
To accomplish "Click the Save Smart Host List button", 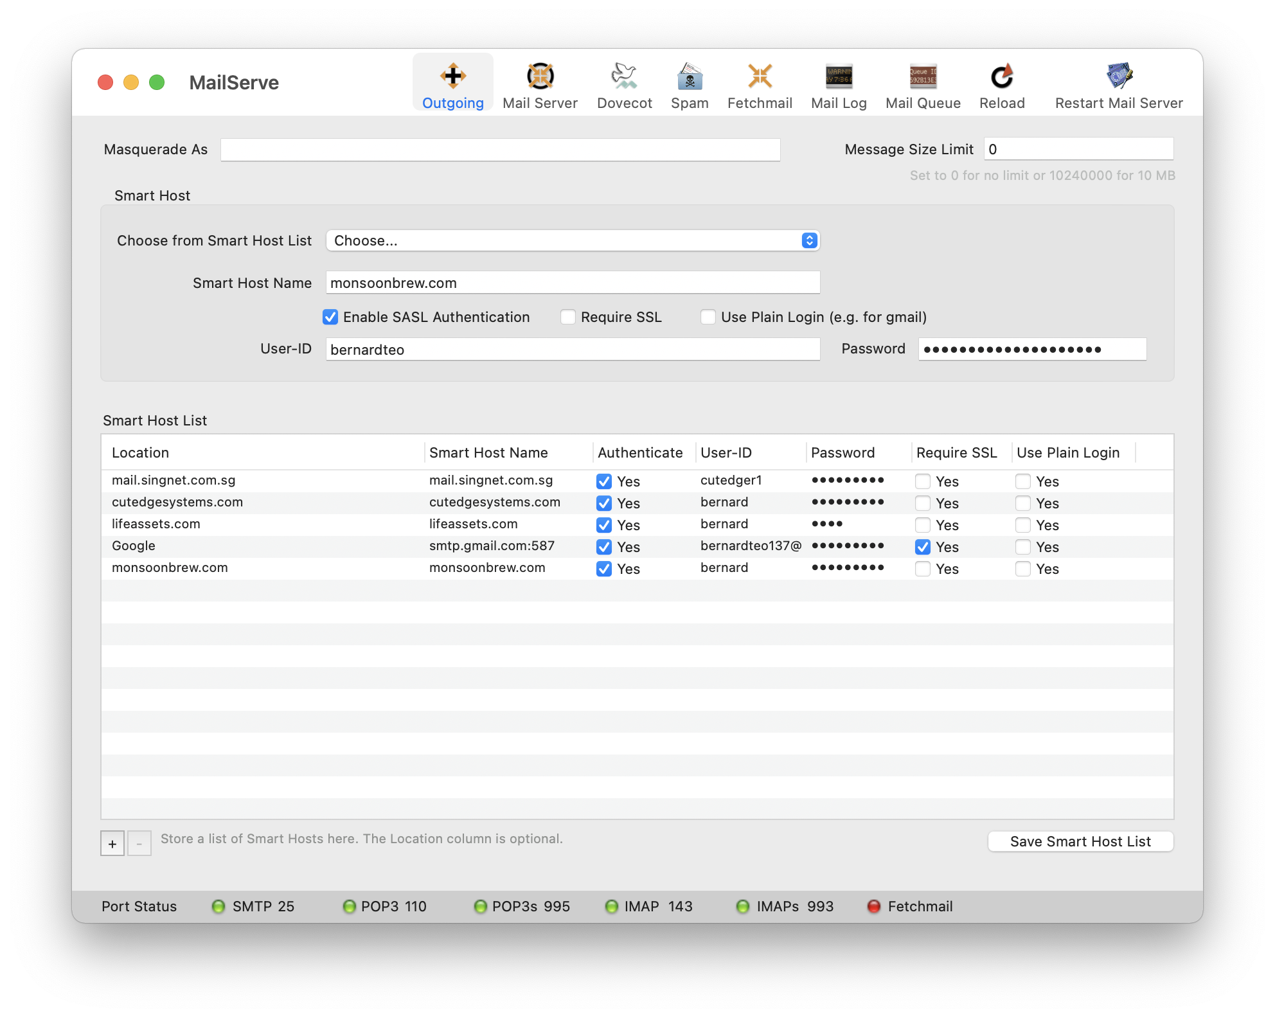I will point(1080,841).
